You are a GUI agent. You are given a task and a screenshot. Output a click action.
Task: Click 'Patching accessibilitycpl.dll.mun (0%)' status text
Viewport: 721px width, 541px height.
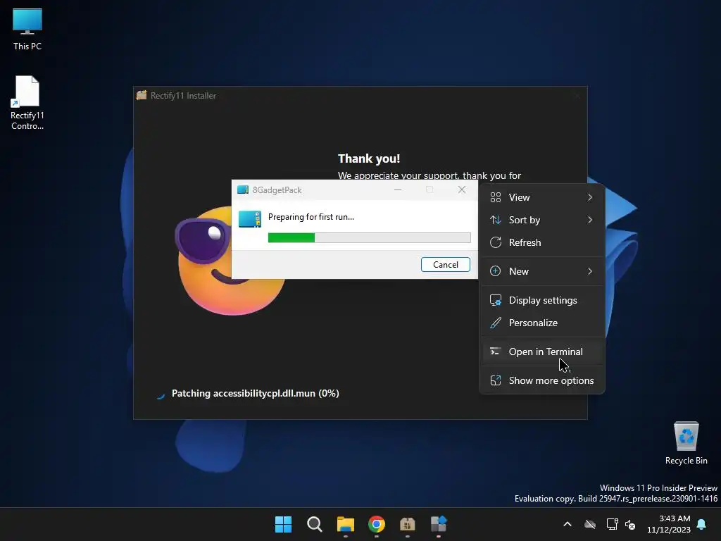[255, 393]
